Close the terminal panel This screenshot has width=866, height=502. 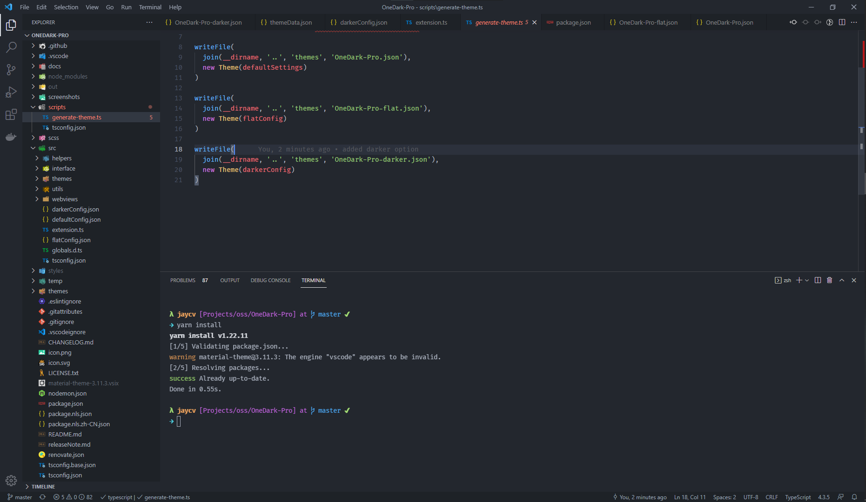[854, 280]
